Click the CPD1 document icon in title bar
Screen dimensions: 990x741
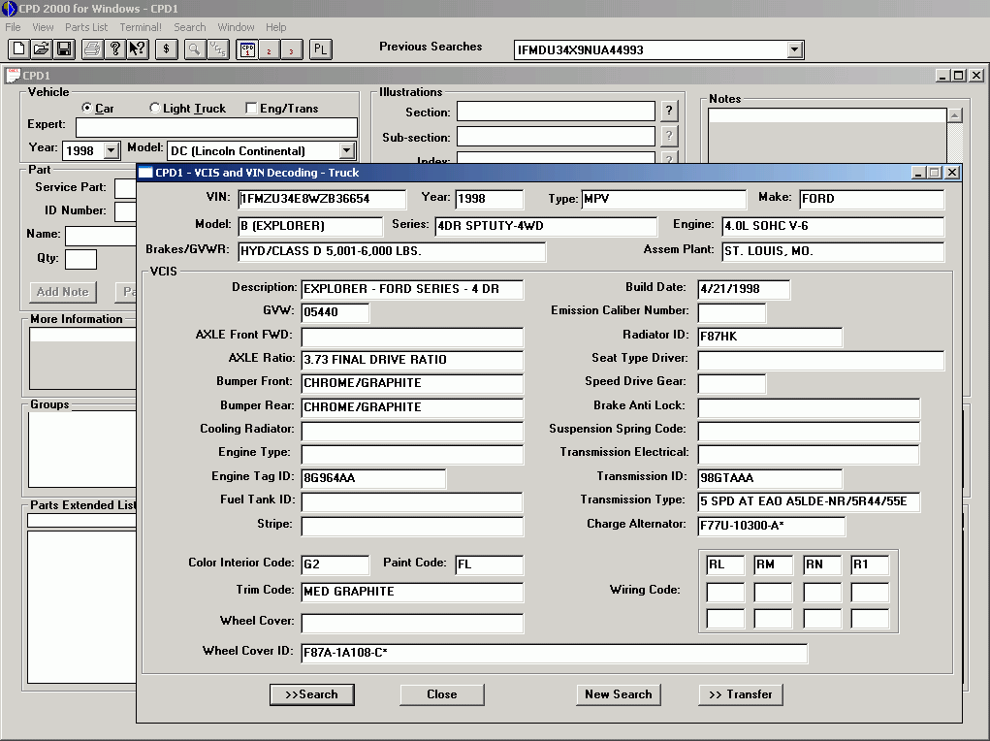click(x=13, y=76)
